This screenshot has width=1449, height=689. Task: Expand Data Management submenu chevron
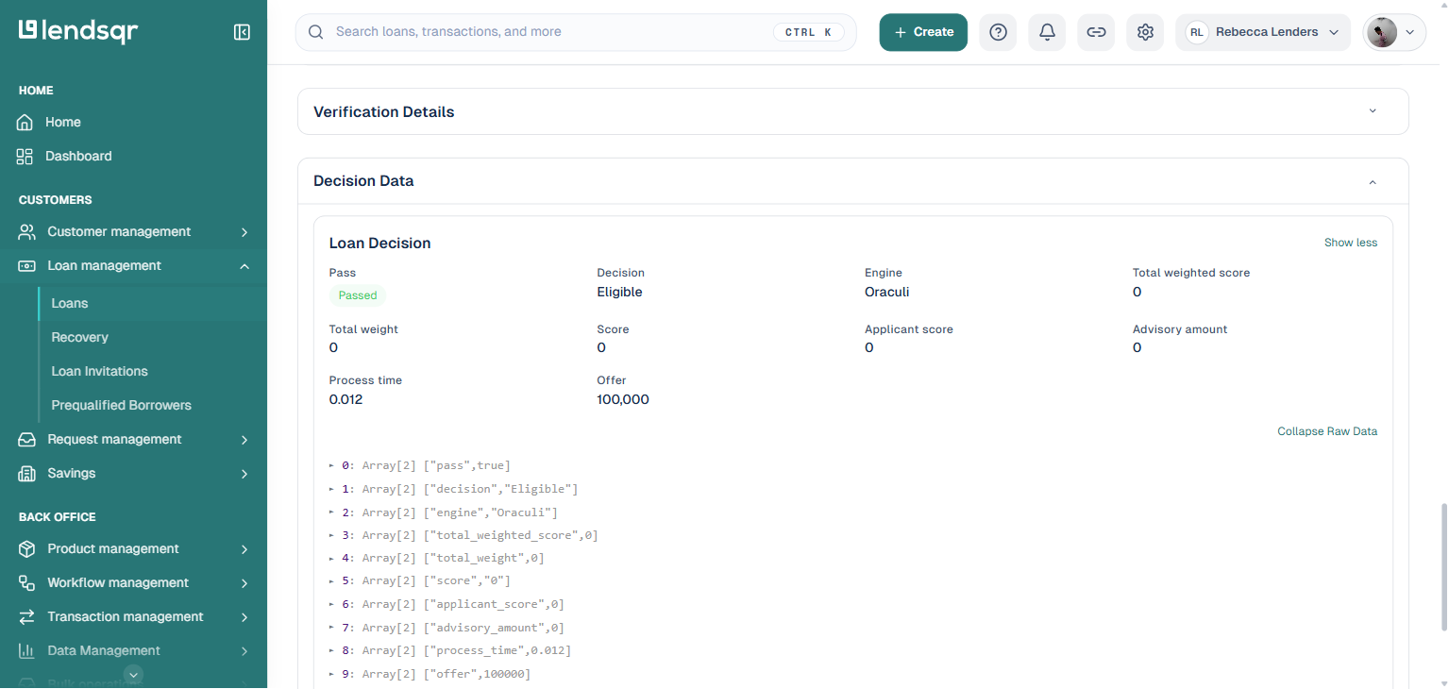[x=244, y=651]
